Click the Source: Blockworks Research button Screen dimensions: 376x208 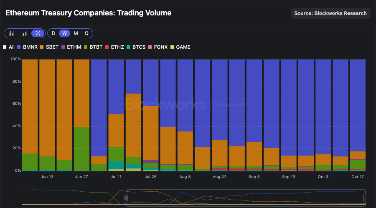[330, 13]
